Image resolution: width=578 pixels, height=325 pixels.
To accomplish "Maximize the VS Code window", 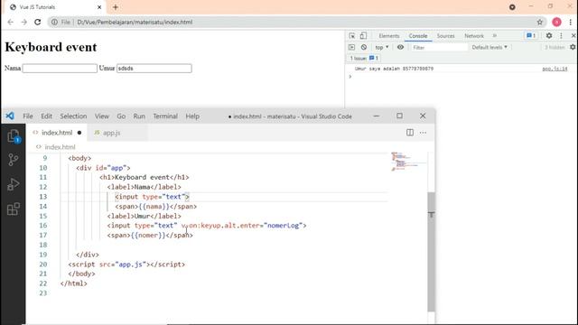I will (399, 116).
